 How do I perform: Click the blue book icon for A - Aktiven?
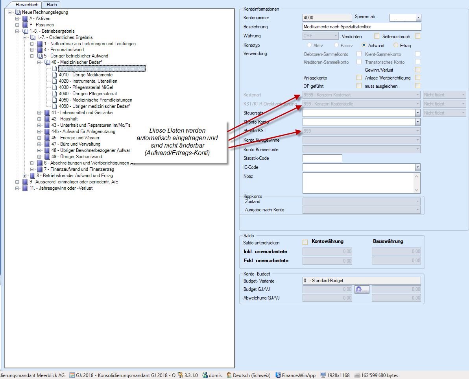point(25,18)
